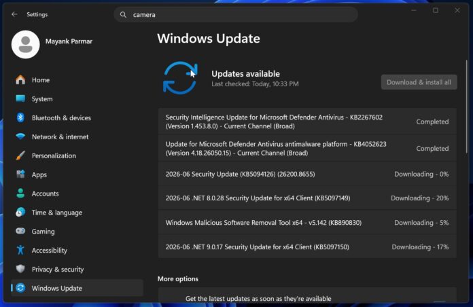
Task: Click the Apps icon in sidebar
Action: [20, 175]
